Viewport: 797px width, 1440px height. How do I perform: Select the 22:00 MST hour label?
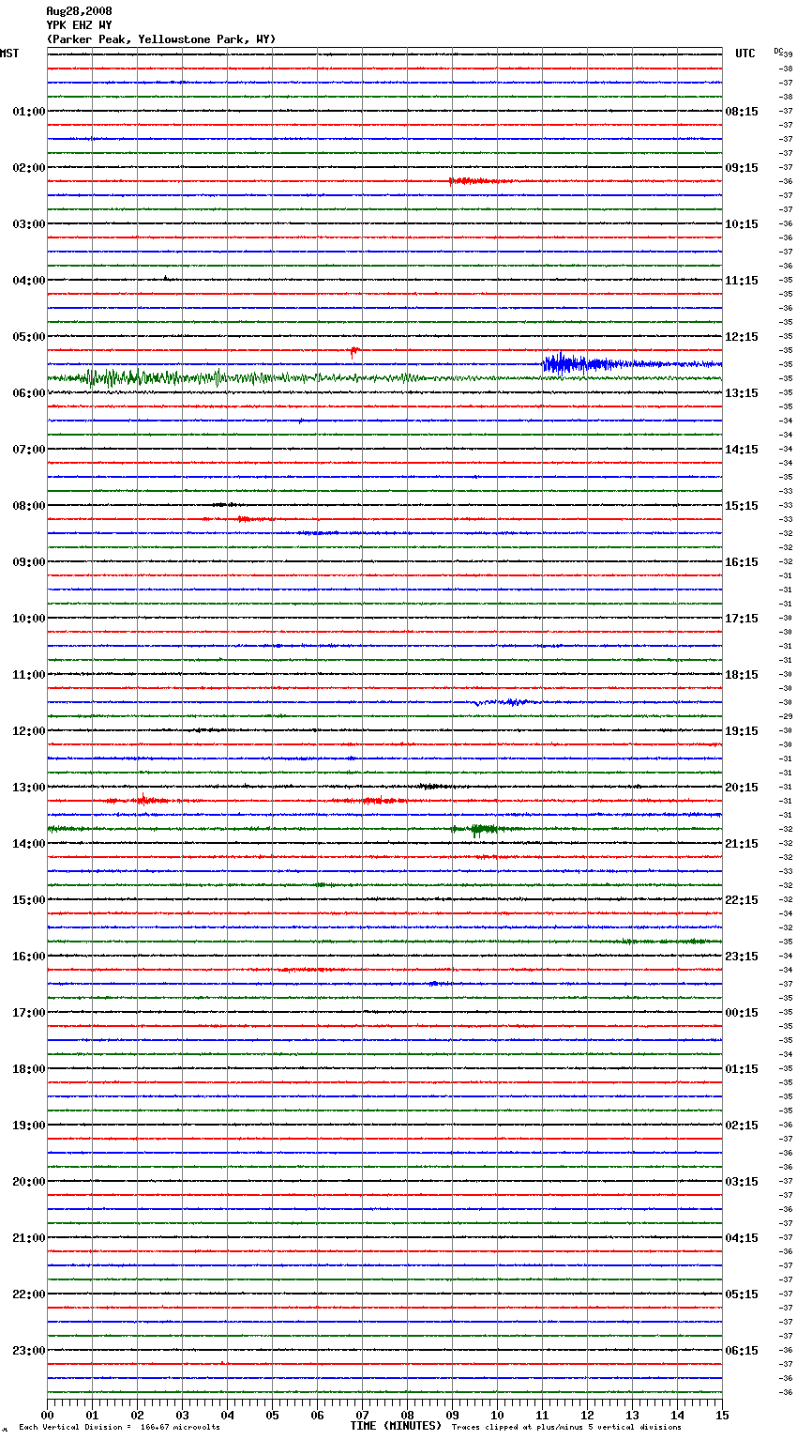29,1294
